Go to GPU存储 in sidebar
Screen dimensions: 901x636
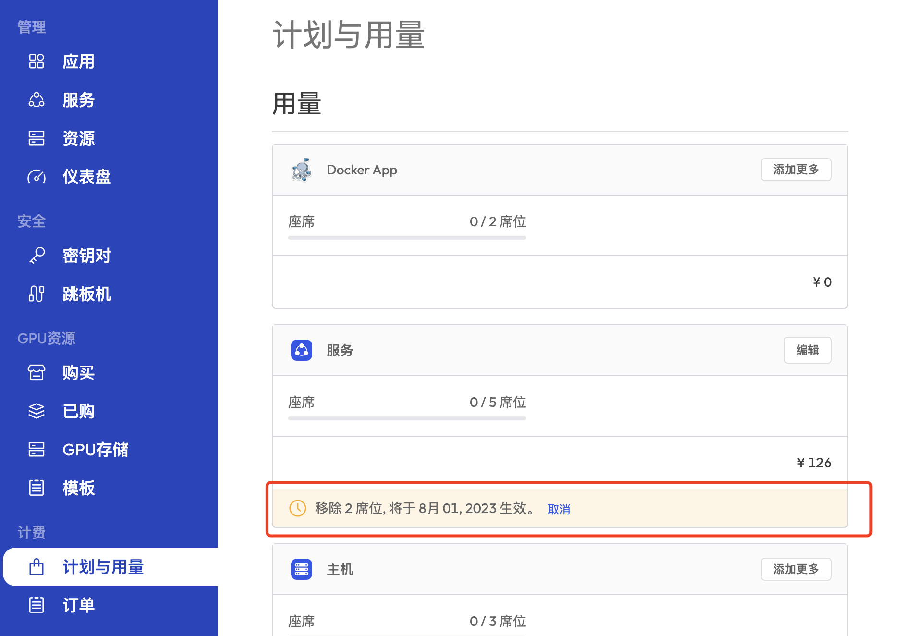pyautogui.click(x=95, y=450)
